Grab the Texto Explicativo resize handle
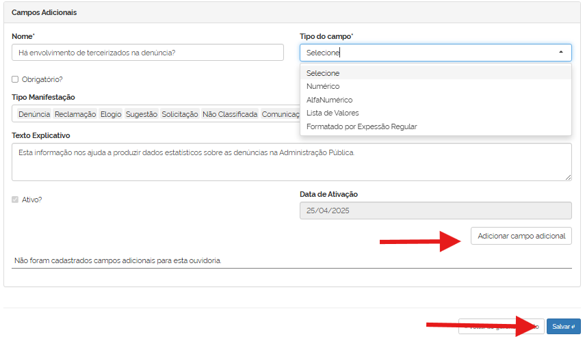 tap(568, 177)
